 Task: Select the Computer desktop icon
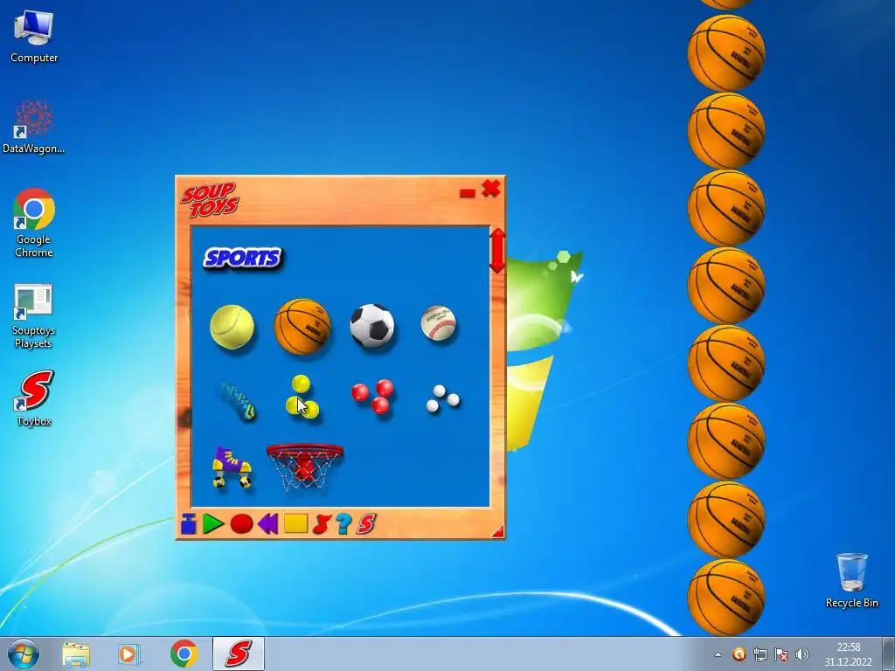pyautogui.click(x=34, y=37)
